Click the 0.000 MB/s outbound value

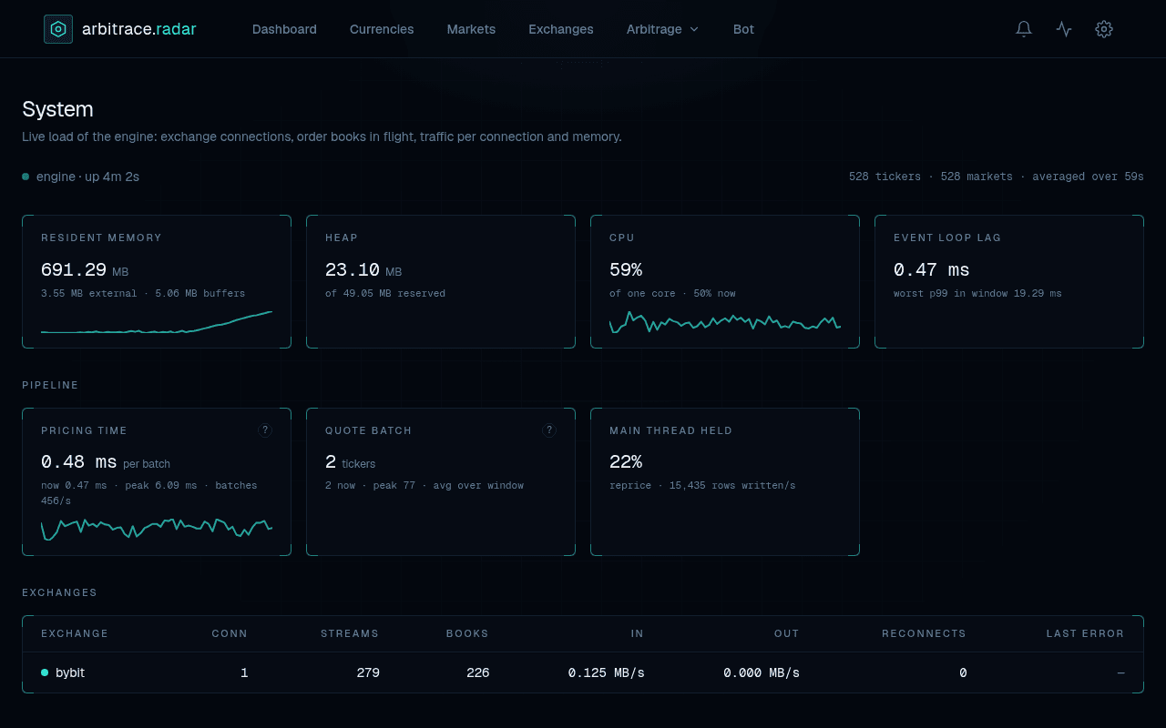(x=762, y=672)
